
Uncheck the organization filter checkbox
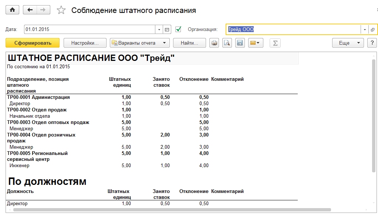178,29
